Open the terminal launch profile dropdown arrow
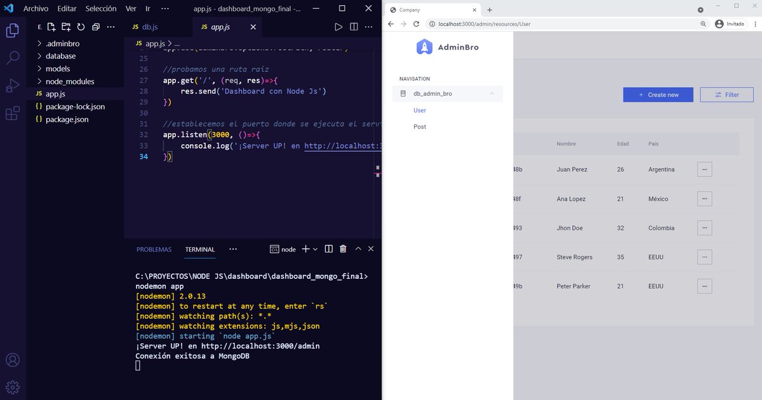 click(x=315, y=250)
